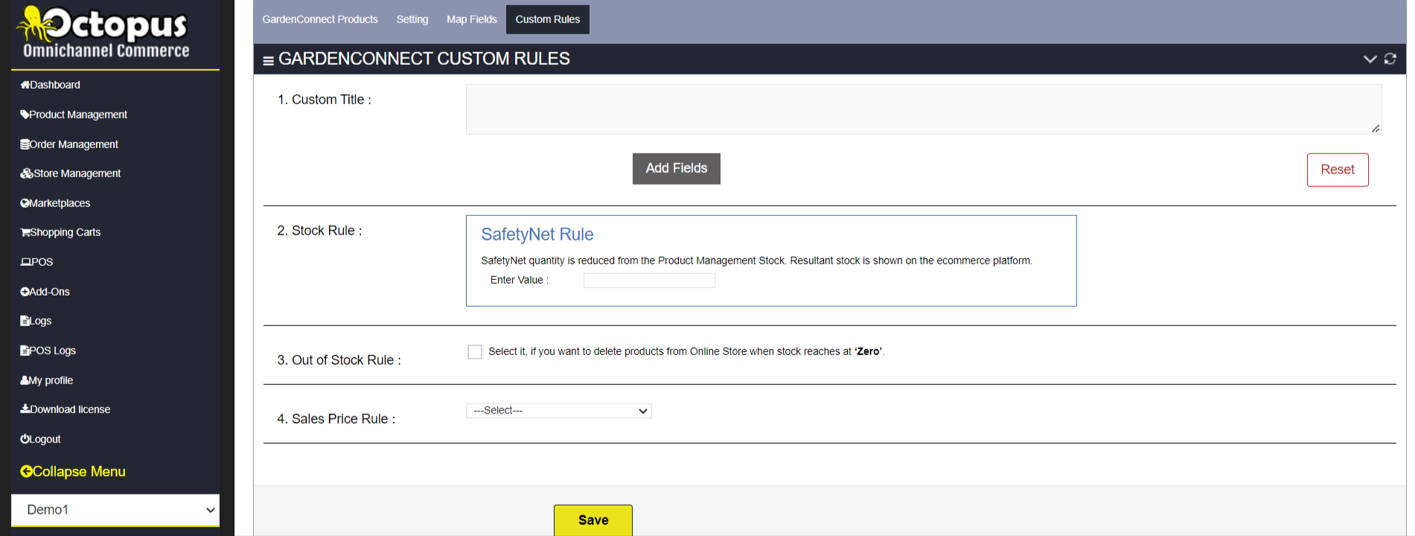
Task: Click the Download license download icon
Action: tap(25, 409)
